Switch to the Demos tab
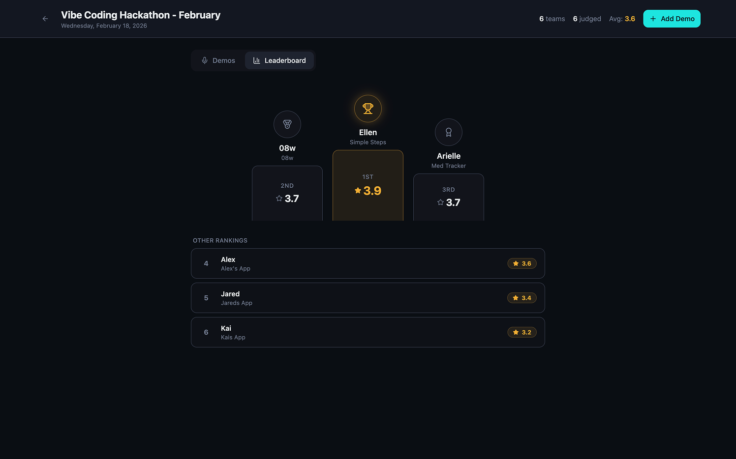The image size is (736, 459). pos(218,60)
